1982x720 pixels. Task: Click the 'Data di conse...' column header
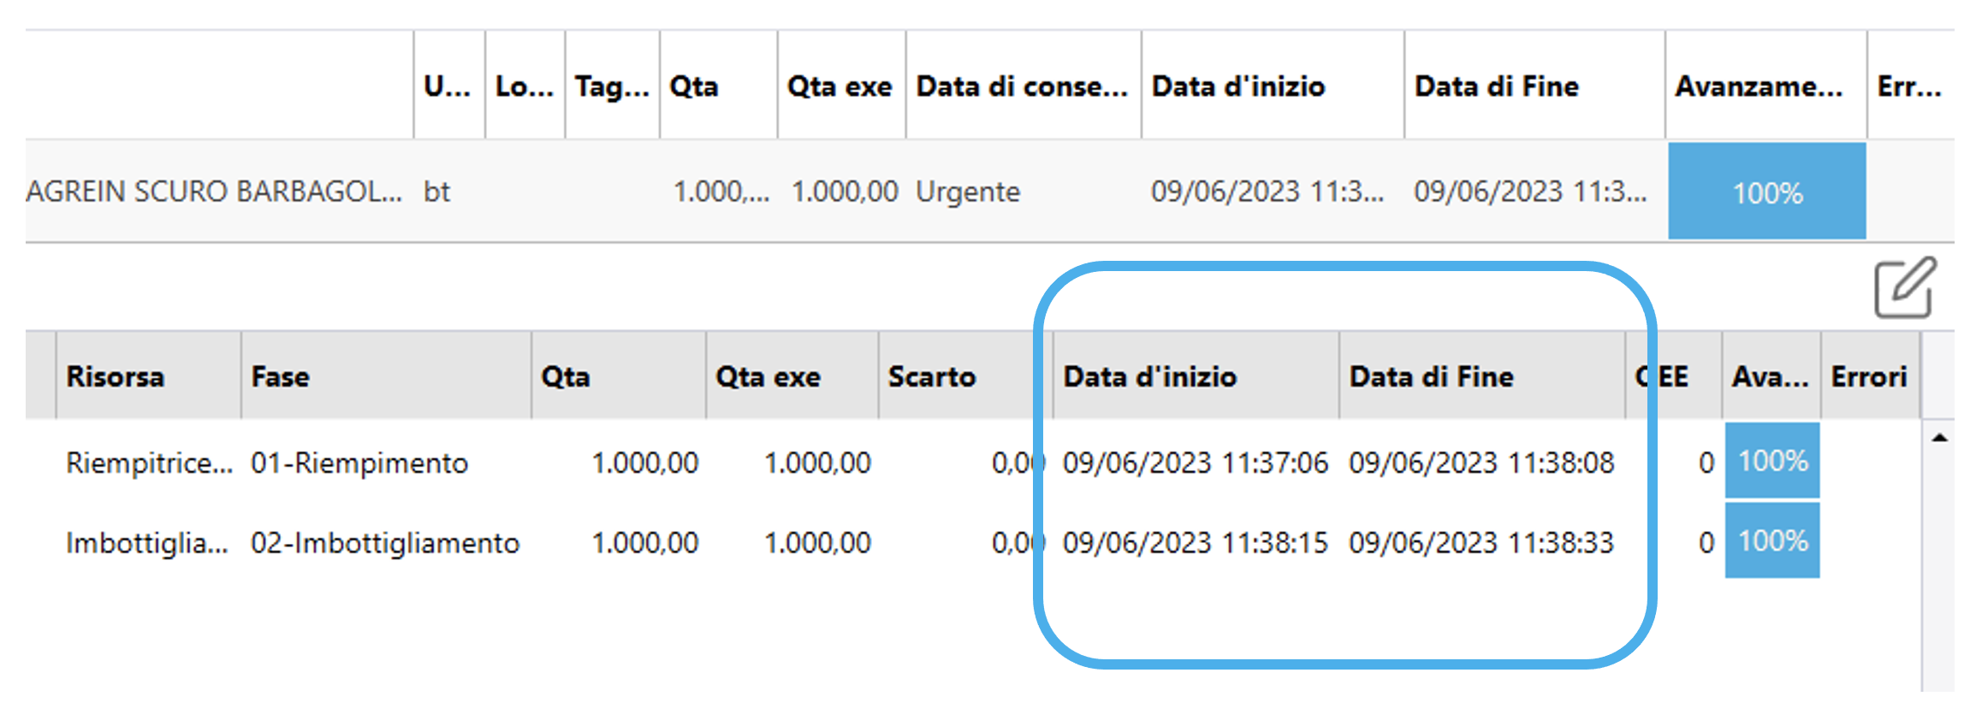1022,86
